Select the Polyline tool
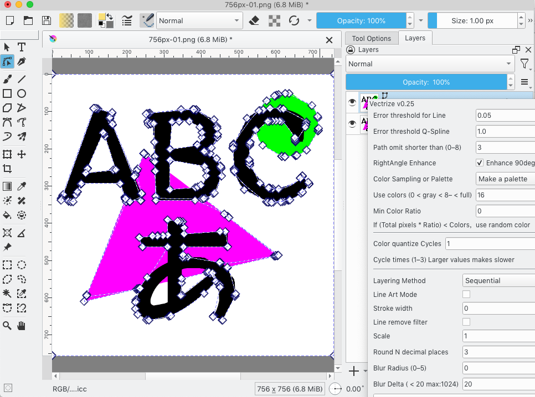The width and height of the screenshot is (535, 397). [x=22, y=108]
